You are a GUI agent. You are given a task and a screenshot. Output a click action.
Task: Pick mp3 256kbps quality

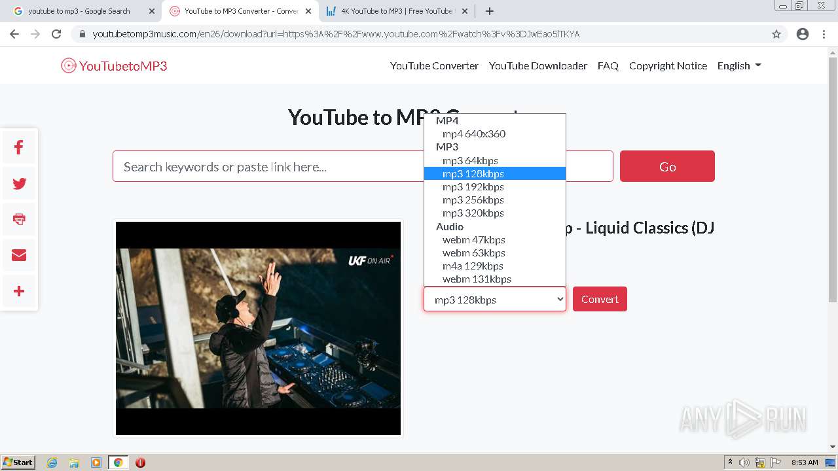point(494,200)
